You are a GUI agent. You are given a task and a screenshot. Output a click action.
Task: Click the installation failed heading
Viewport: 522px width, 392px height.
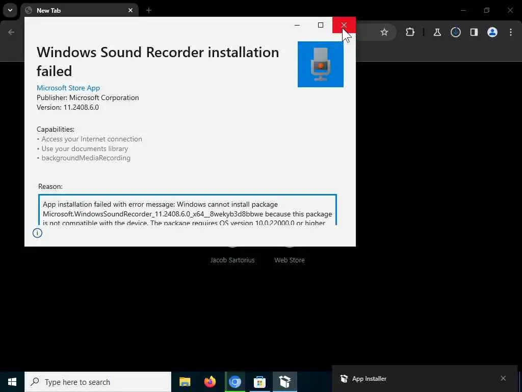click(158, 62)
